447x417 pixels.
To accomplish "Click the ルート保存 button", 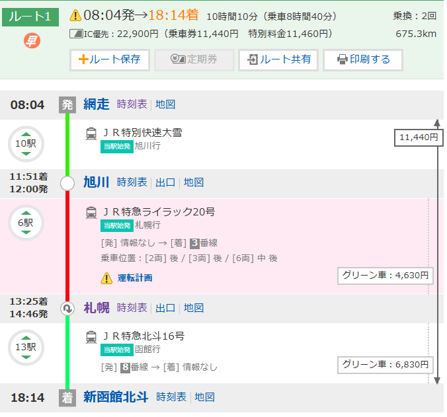I will [x=110, y=59].
